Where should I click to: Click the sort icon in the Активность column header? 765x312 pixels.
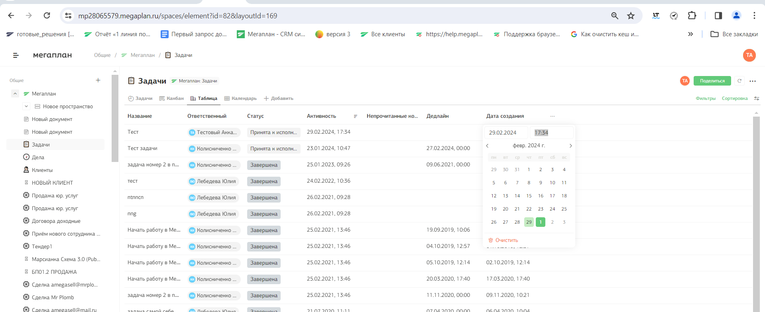355,116
